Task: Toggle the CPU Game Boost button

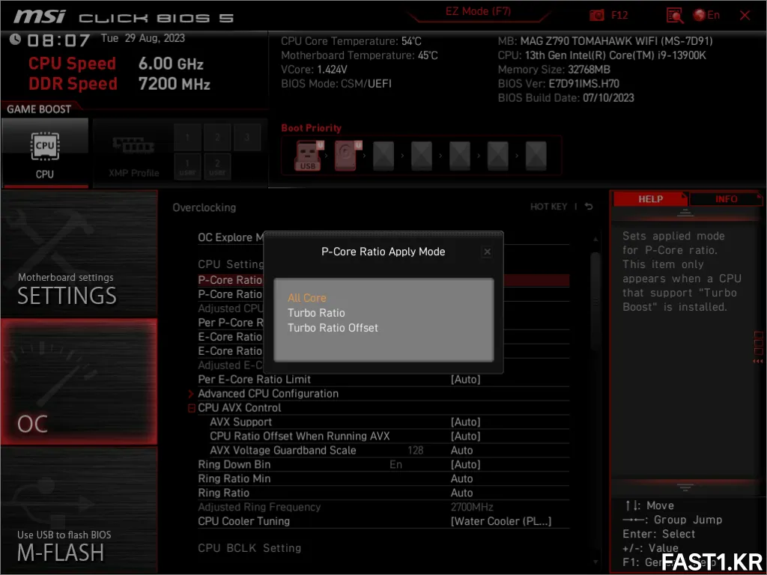Action: 45,153
